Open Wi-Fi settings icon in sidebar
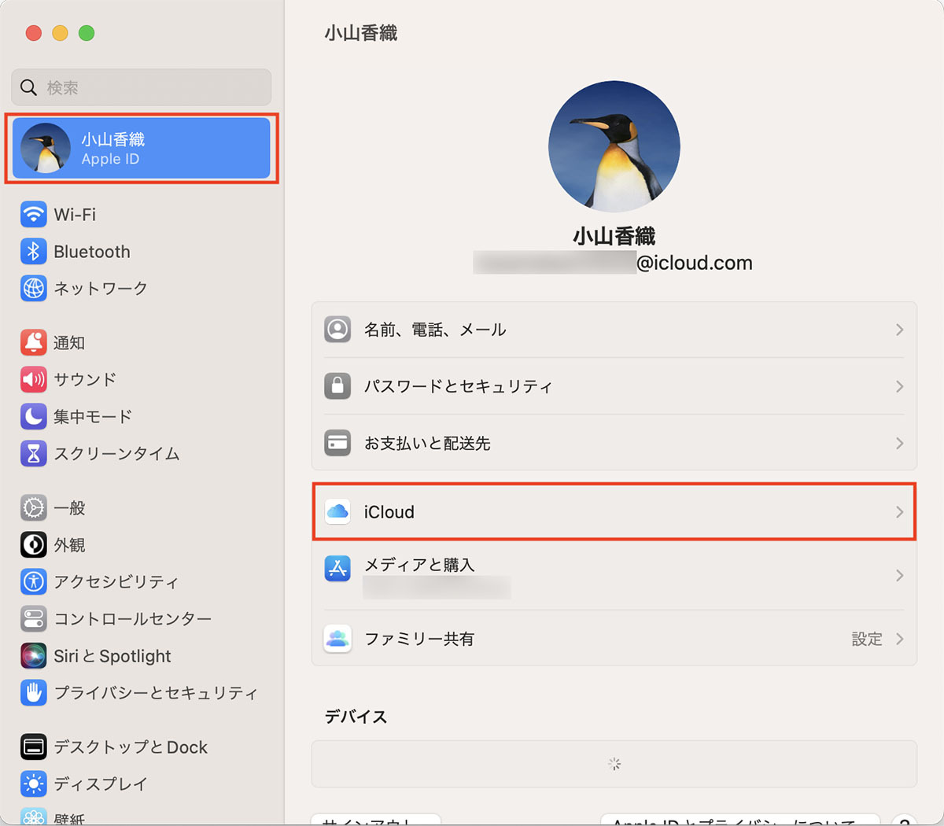This screenshot has height=826, width=944. click(x=33, y=214)
